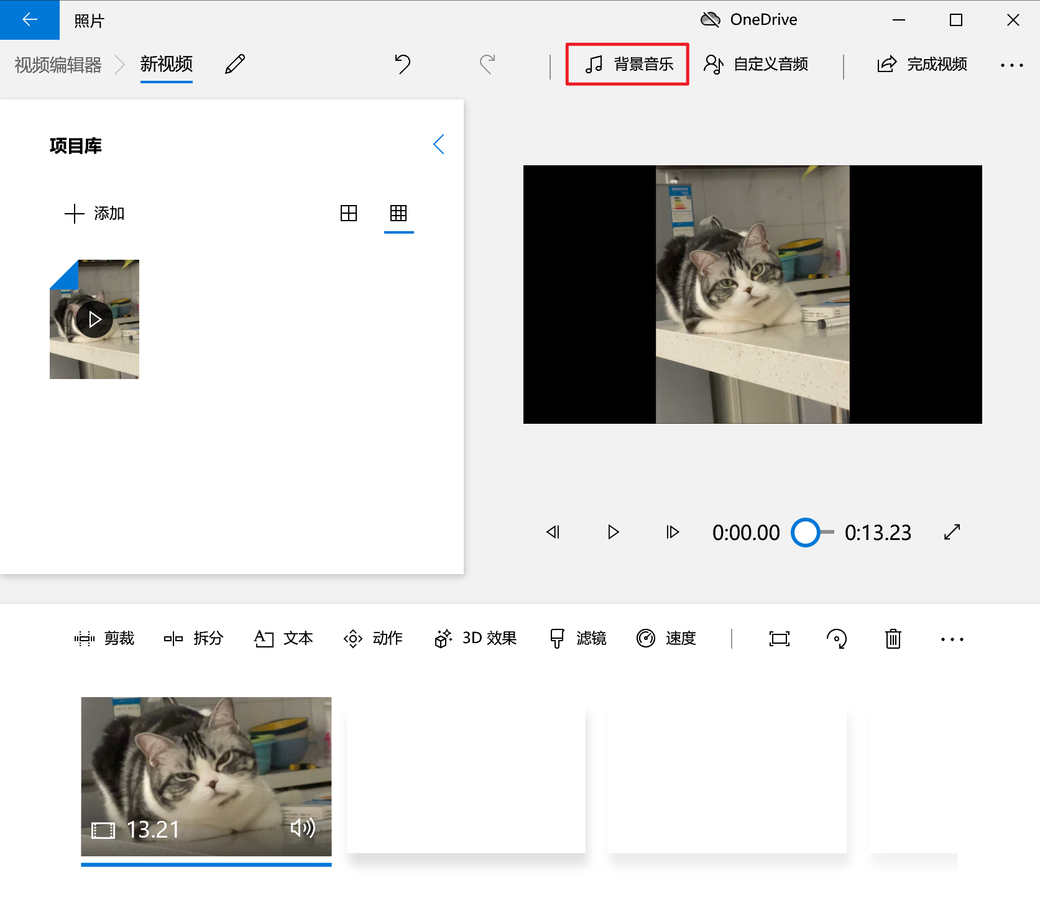Open 滤镜 filters panel
Screen dimensions: 1040x919
[578, 638]
